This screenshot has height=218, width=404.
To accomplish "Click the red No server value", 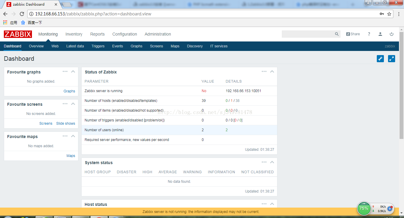I will (x=204, y=91).
